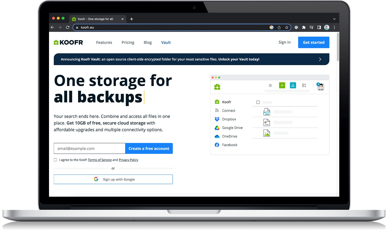The height and width of the screenshot is (235, 388).
Task: Focus the email address input field
Action: (x=89, y=148)
